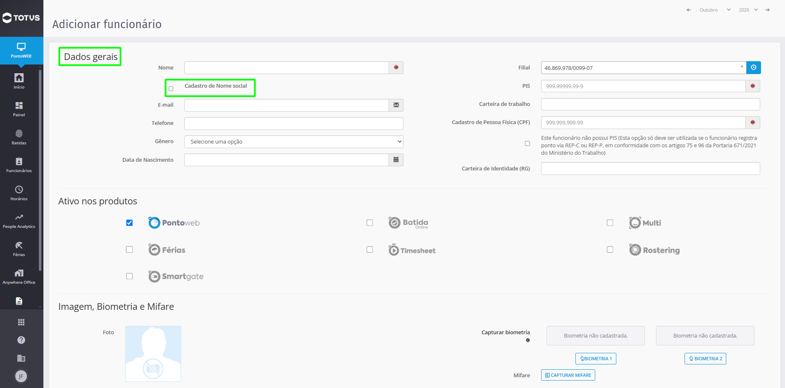
Task: Open the Filial dropdown
Action: 644,67
